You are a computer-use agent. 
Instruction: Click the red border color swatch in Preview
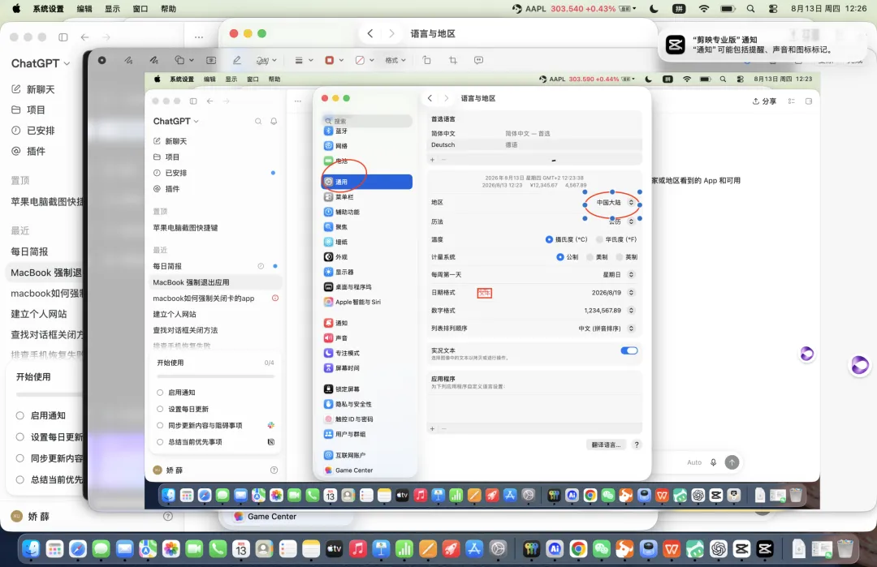(x=330, y=60)
